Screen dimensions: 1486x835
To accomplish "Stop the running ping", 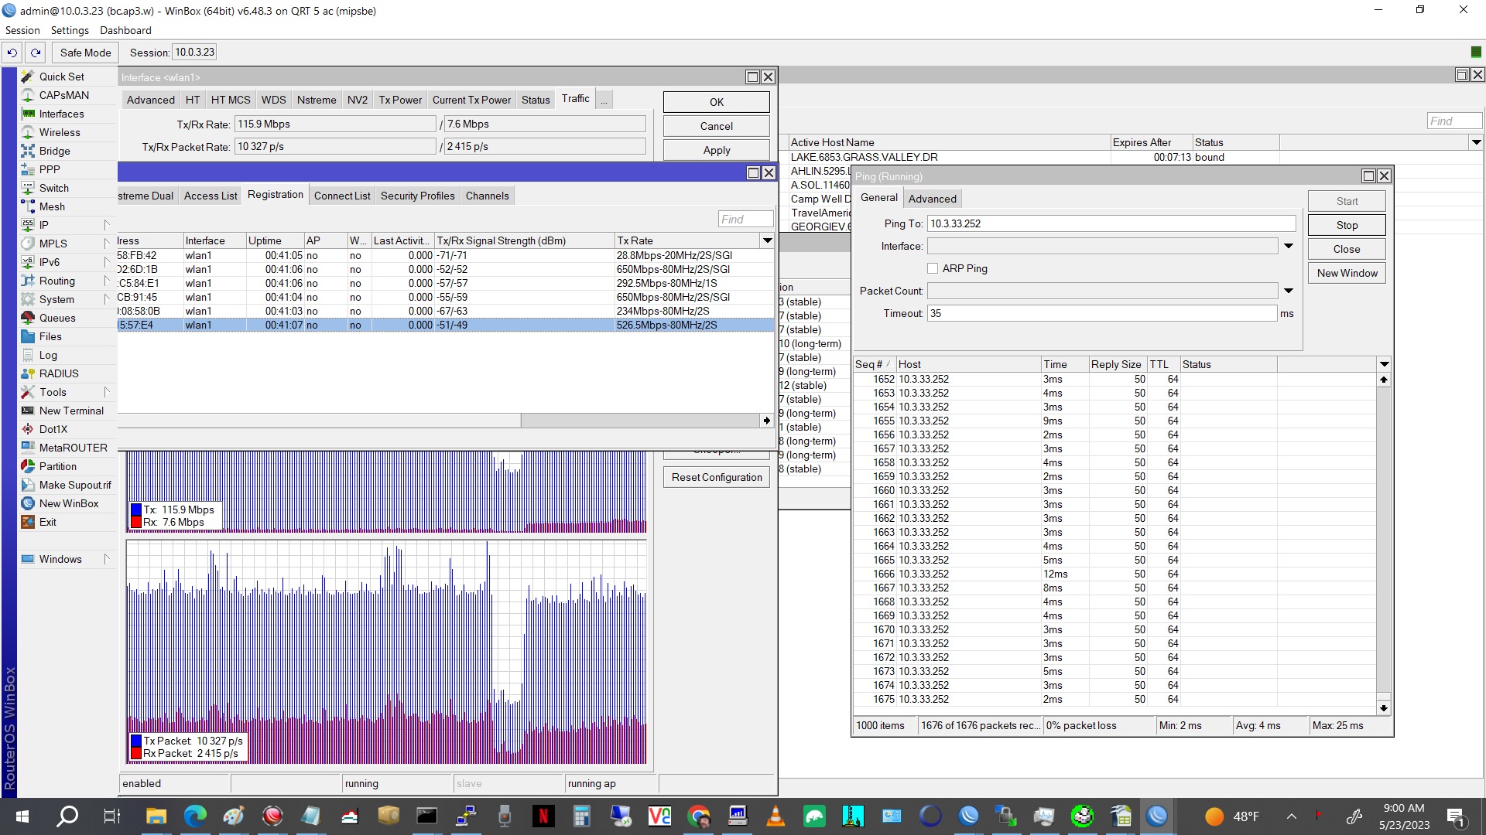I will [1346, 224].
